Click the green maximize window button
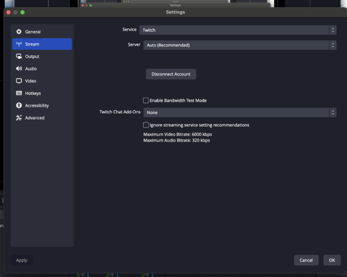Viewport: 347px width, 277px height. 23,12
